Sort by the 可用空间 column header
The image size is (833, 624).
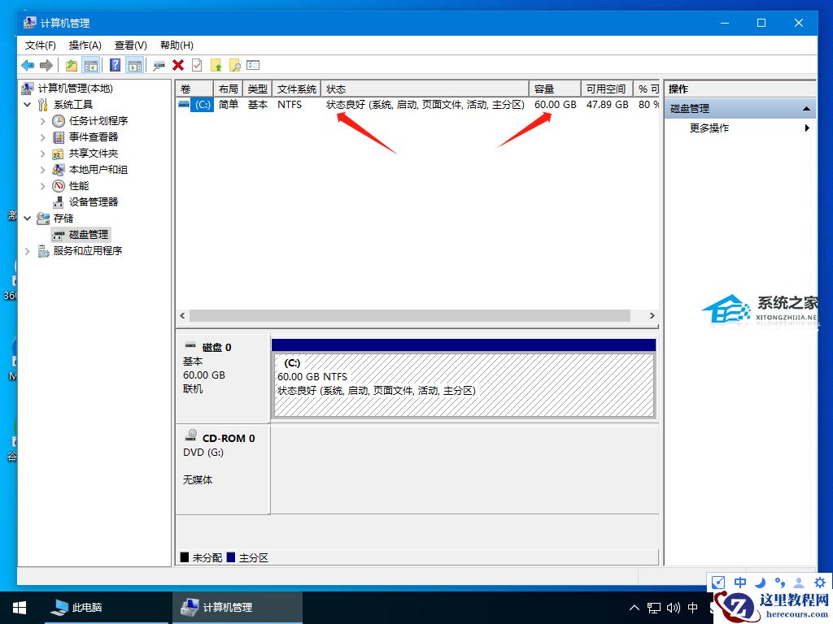tap(607, 89)
